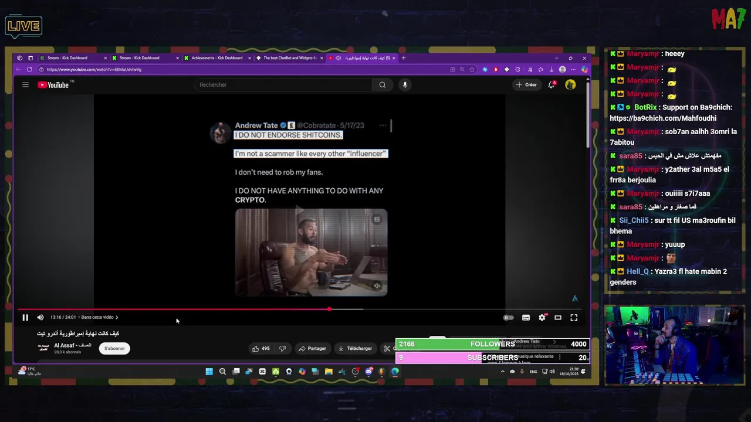Turn on subtitles in the player
Viewport: 751px width, 422px height.
click(526, 318)
